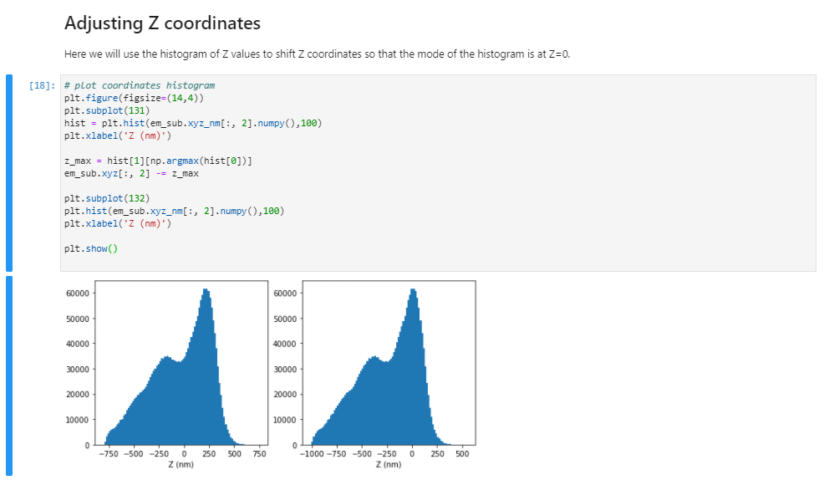Click the right histogram plot
The image size is (824, 480).
[389, 363]
